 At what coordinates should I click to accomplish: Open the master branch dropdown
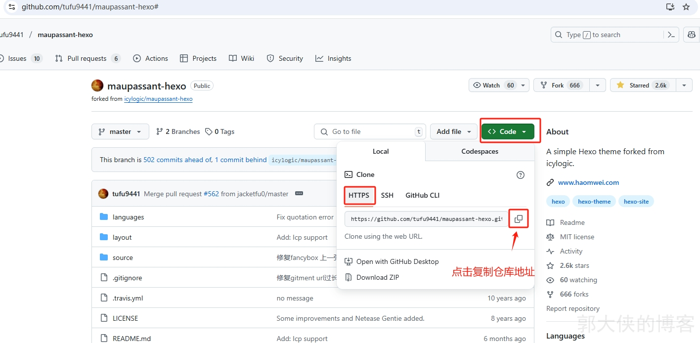[120, 131]
